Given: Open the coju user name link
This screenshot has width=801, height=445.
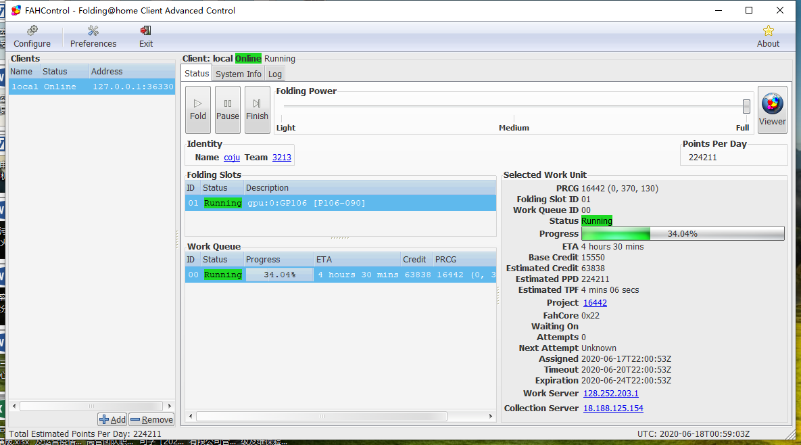Looking at the screenshot, I should pyautogui.click(x=232, y=158).
